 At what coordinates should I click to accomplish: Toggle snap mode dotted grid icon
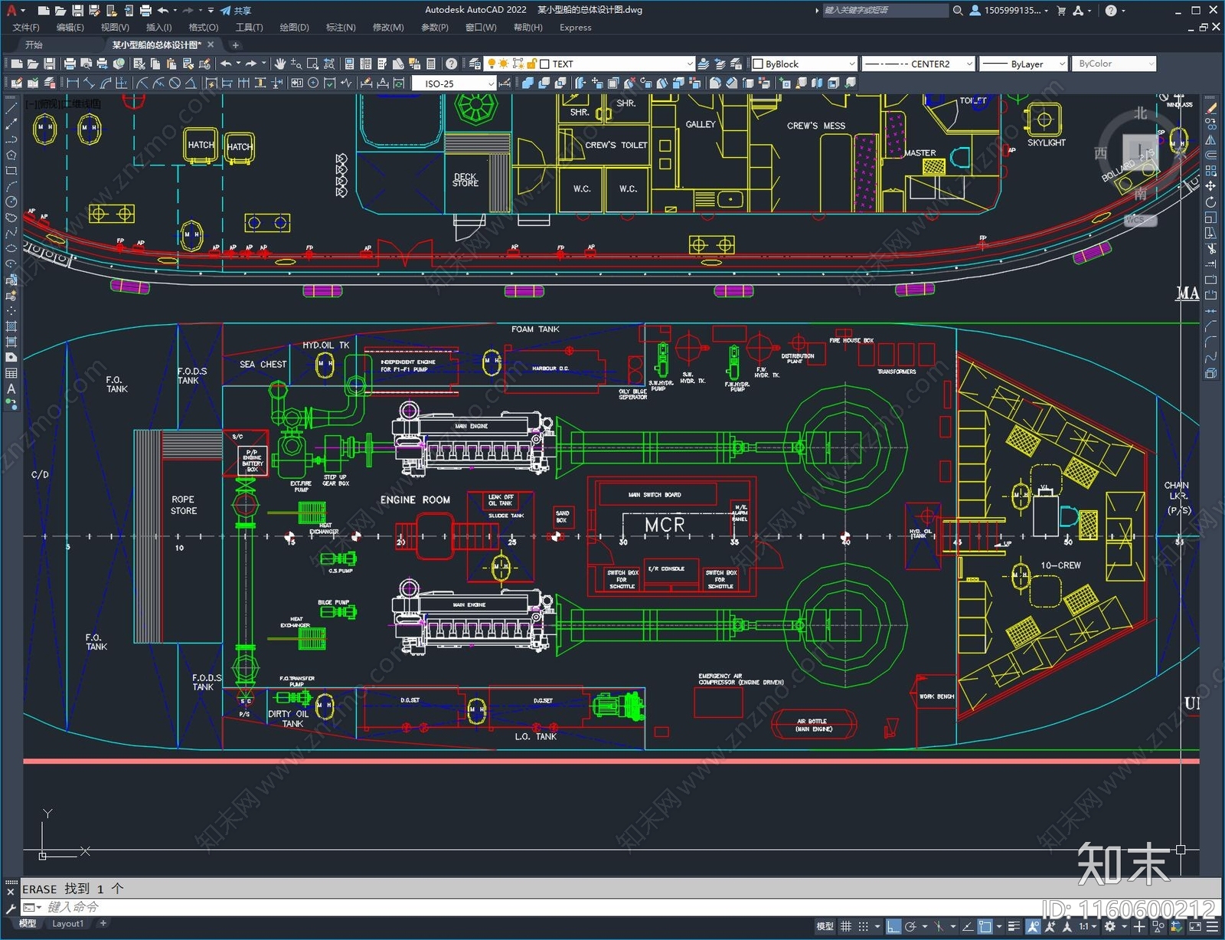(x=863, y=927)
